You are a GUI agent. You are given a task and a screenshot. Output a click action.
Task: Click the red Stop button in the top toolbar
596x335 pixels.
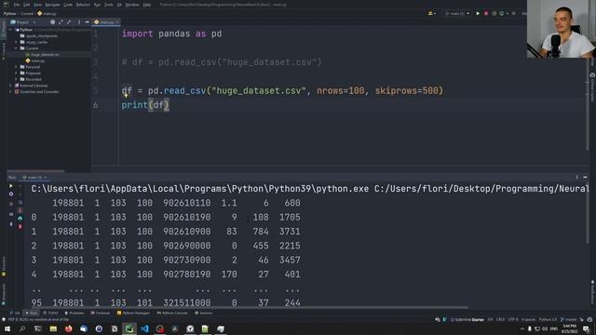(486, 13)
